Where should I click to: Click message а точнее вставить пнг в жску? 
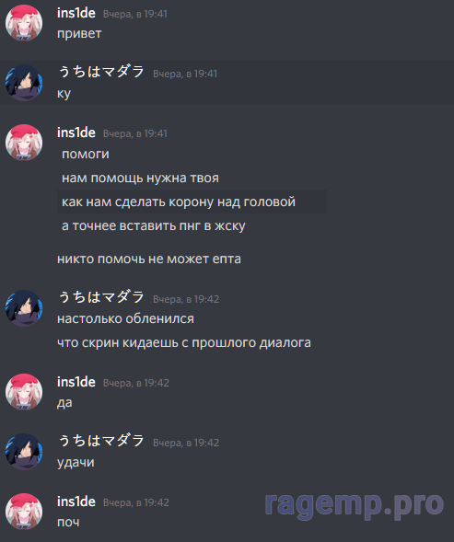tap(153, 225)
